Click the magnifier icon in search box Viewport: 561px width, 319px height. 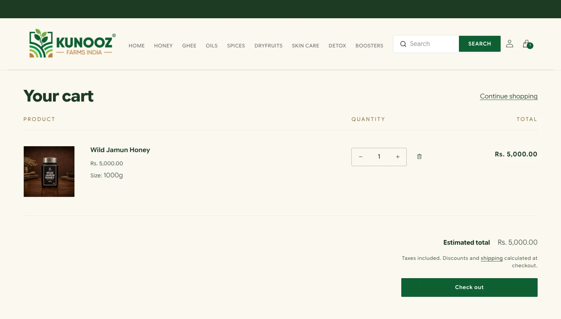pos(403,44)
